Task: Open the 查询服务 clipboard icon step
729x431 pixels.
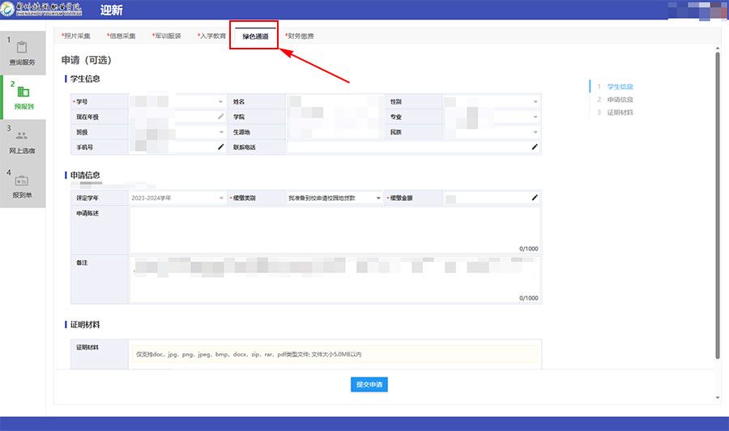Action: (x=23, y=50)
